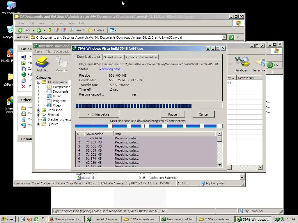Click connections list scroll down arrow
298x223 pixels.
219,165
